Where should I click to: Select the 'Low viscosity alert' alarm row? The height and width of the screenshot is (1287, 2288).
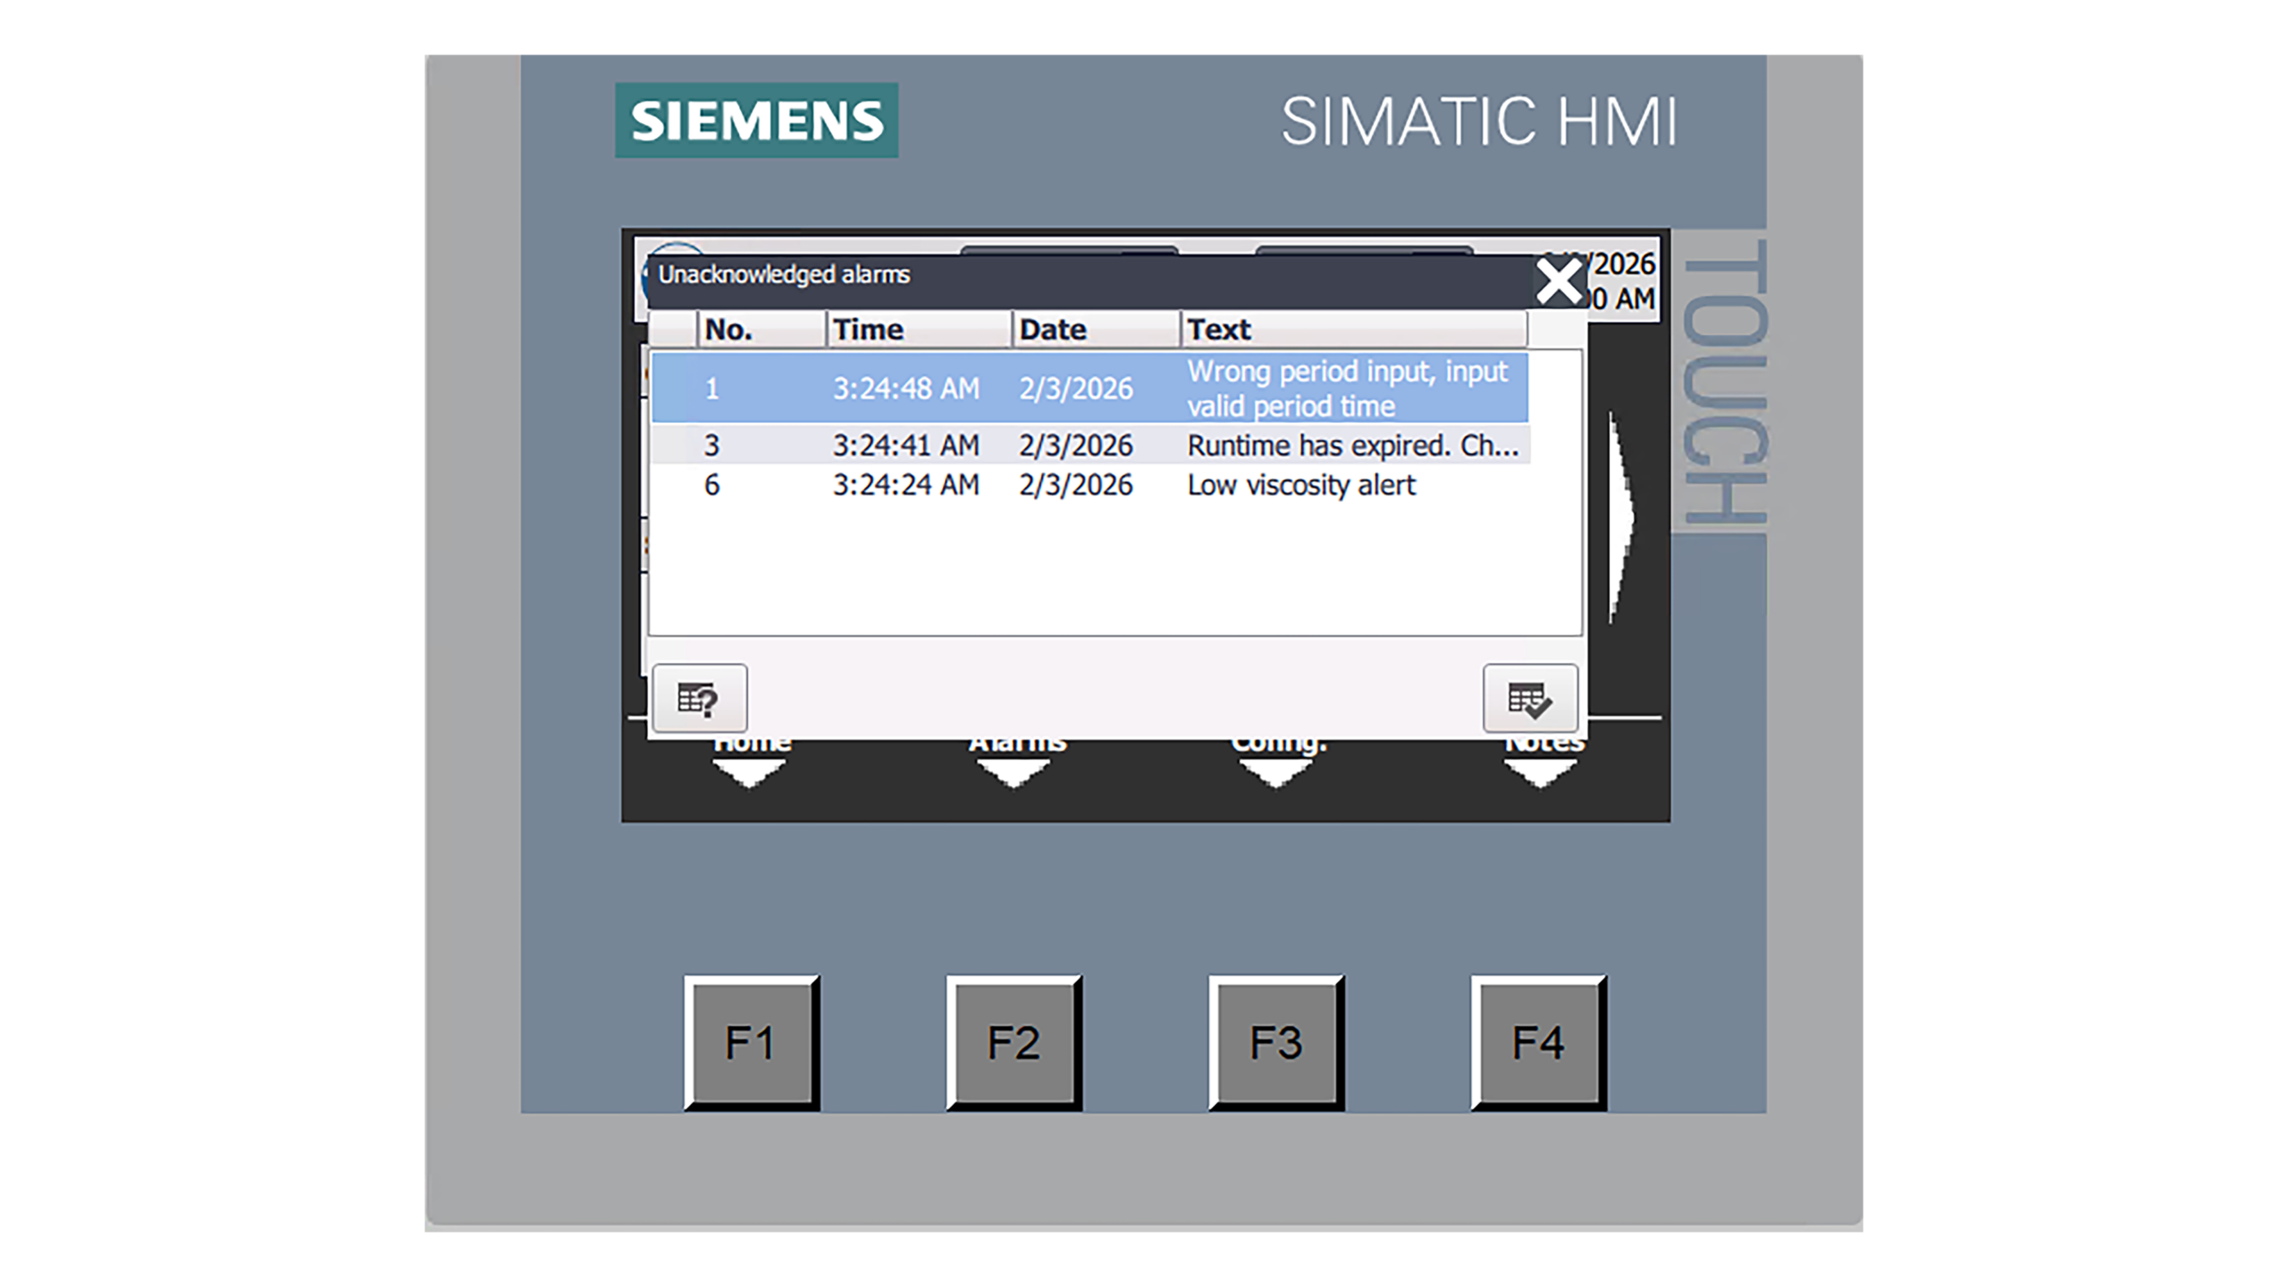[x=1089, y=484]
